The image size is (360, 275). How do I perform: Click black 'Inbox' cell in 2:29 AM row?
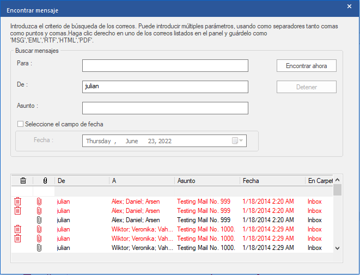[x=315, y=248]
